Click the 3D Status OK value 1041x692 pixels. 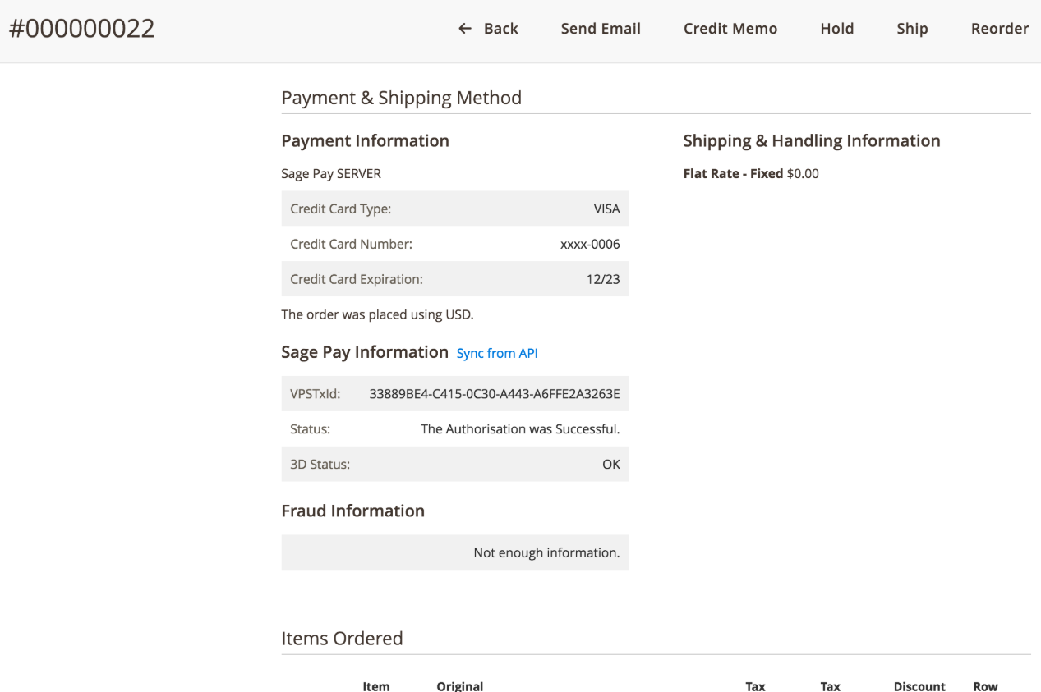[x=610, y=465]
